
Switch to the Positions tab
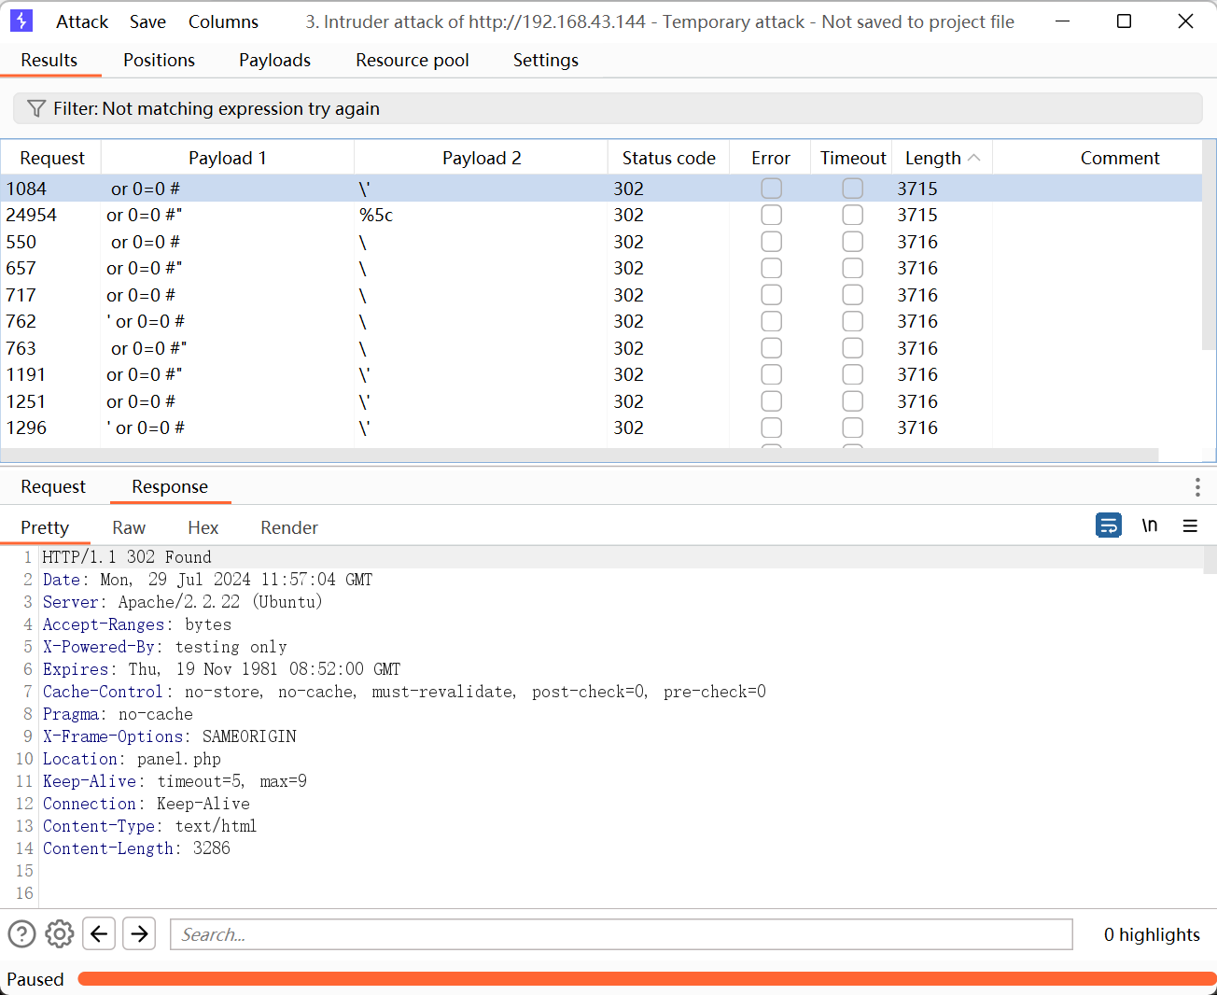[x=159, y=60]
